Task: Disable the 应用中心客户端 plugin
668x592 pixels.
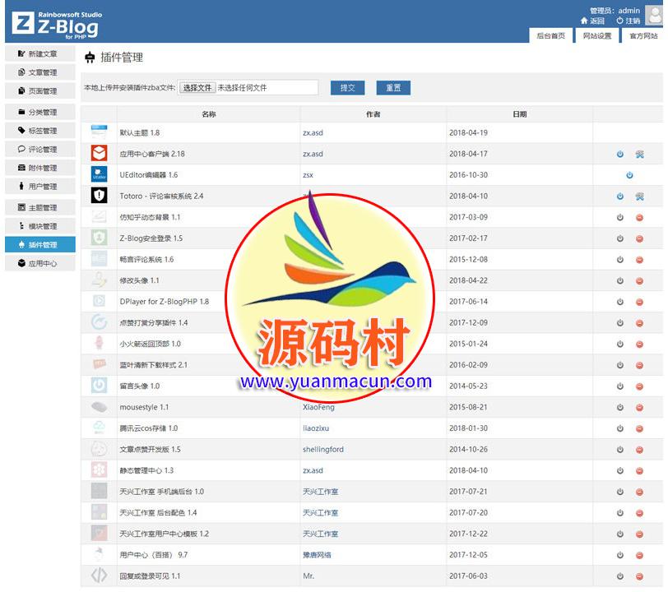Action: pos(620,154)
